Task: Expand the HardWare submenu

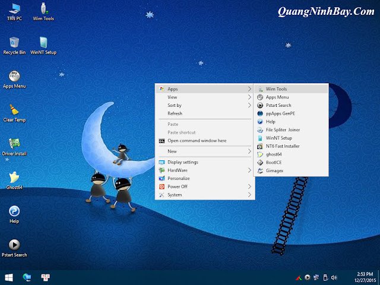Action: coord(205,170)
